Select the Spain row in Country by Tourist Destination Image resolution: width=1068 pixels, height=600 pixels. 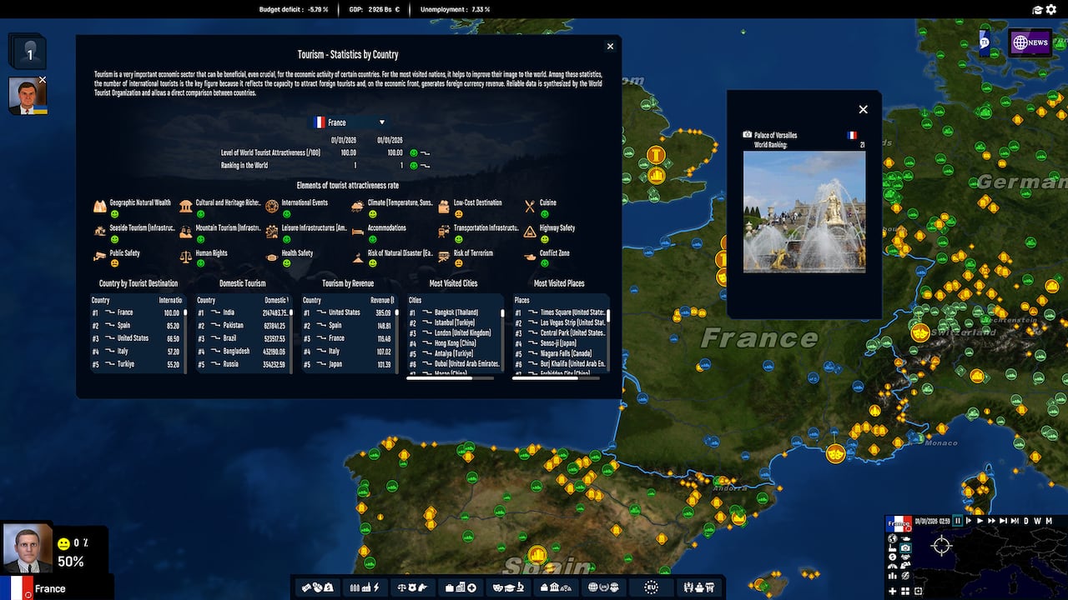point(136,326)
